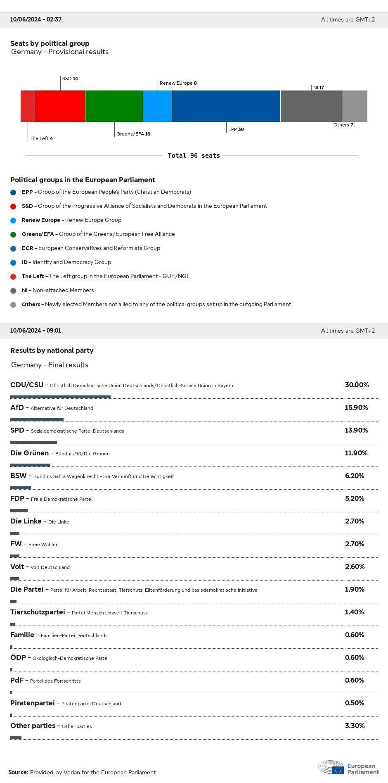This screenshot has height=783, width=388.
Task: Click the Renew Europe light-blue bar segment
Action: coord(157,106)
